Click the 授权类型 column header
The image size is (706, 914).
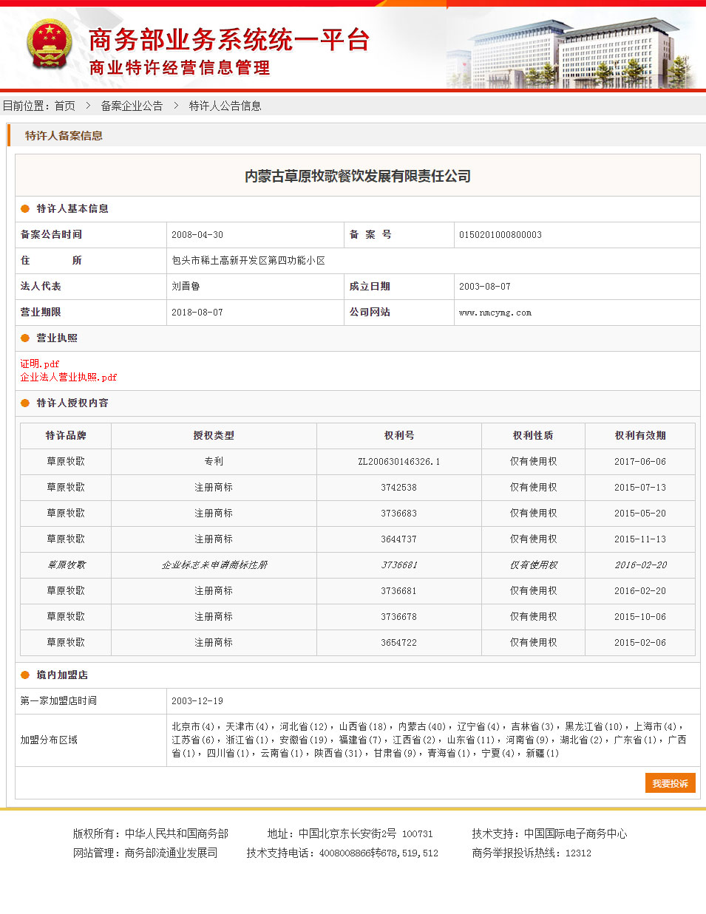(214, 436)
